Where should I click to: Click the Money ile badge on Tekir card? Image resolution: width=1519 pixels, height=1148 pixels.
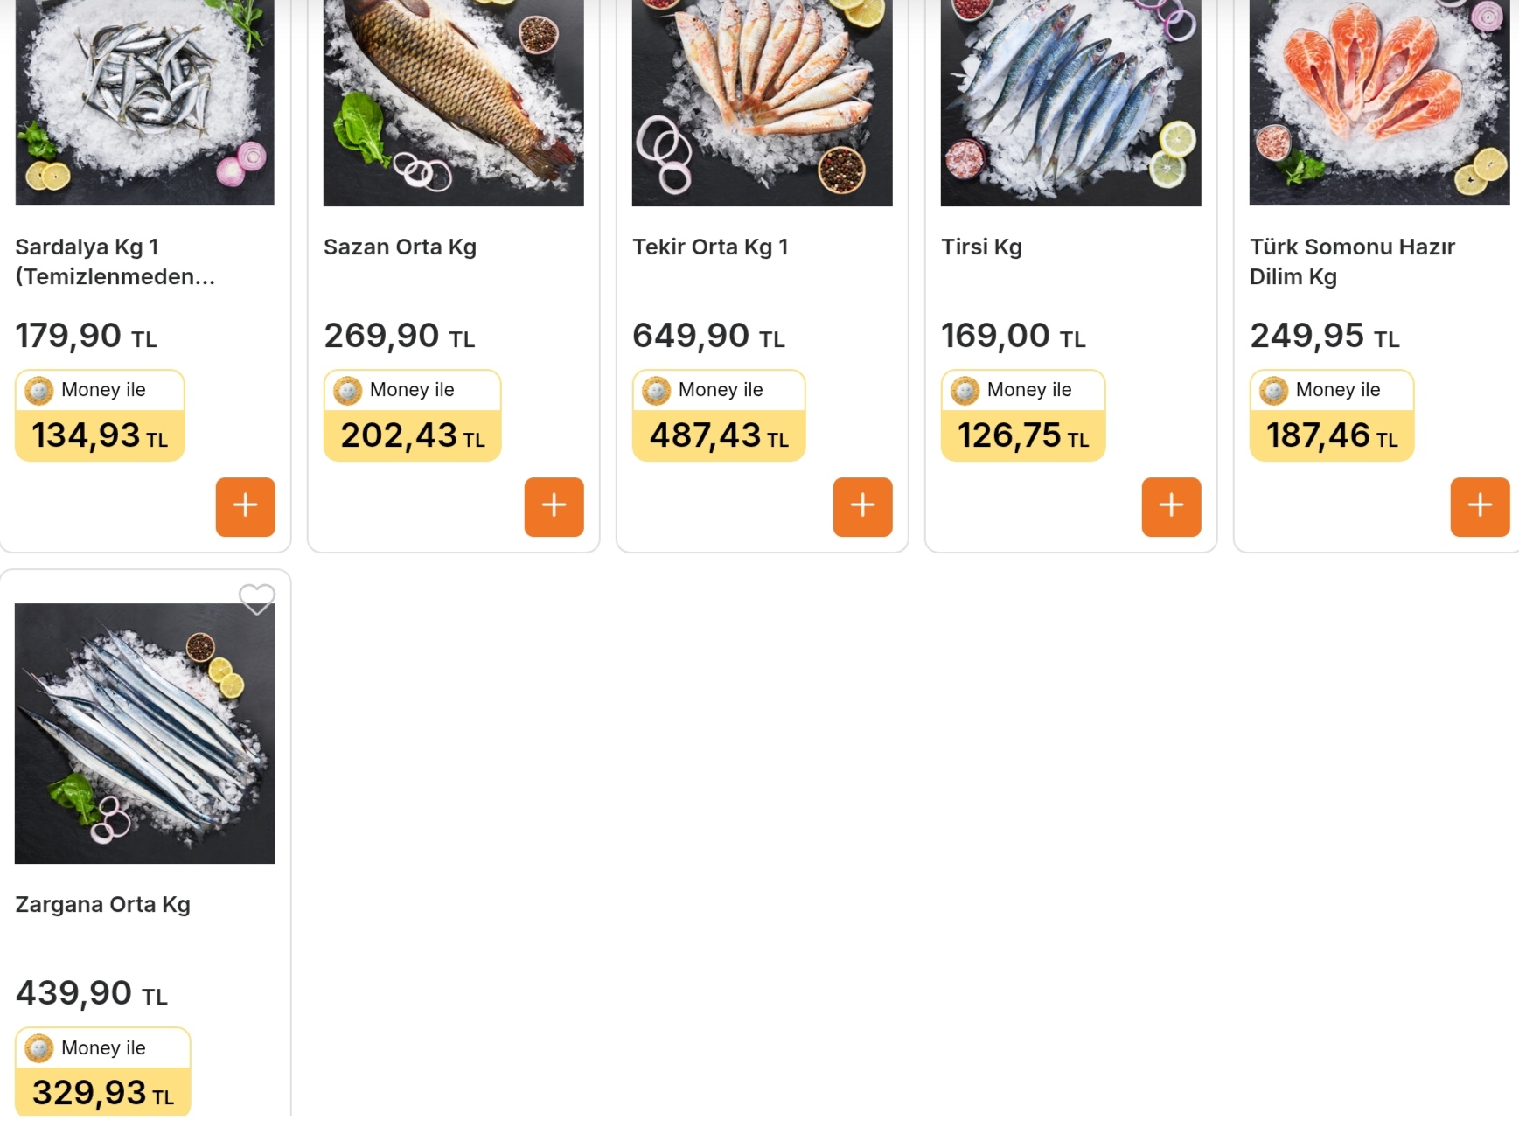tap(718, 390)
